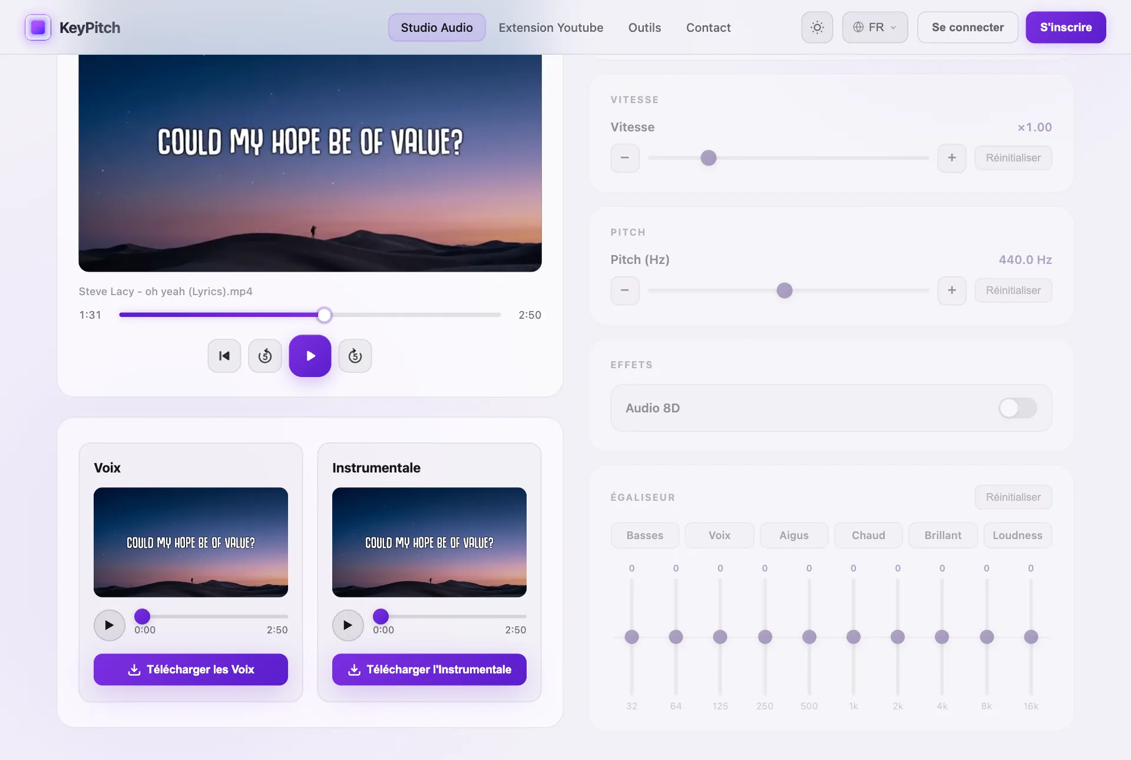Select the Loudness equalizer preset
1131x760 pixels.
[x=1017, y=536]
